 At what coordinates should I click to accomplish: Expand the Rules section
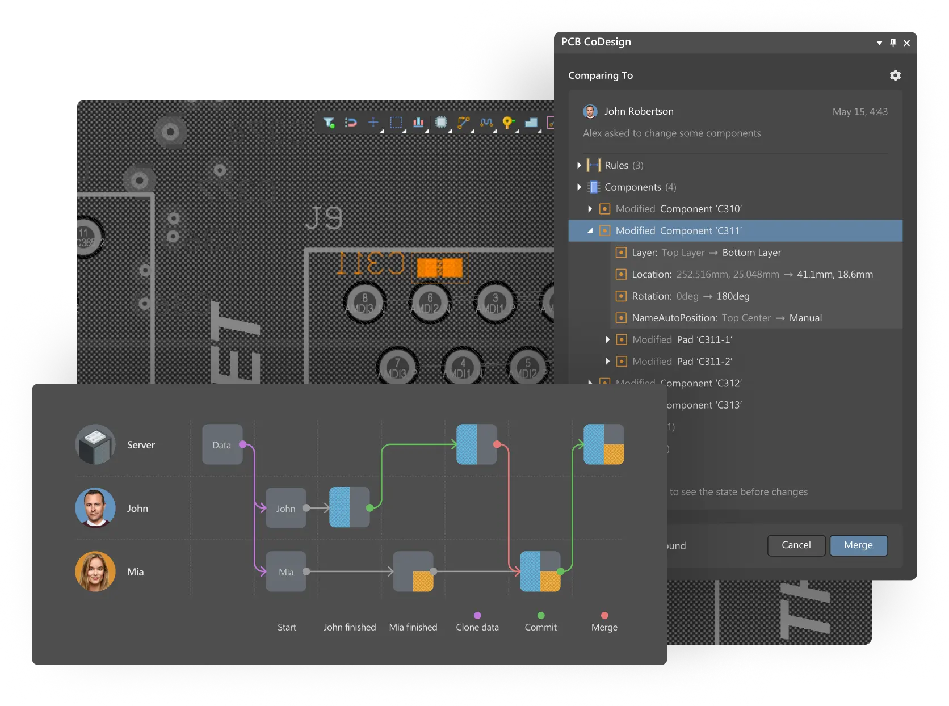579,165
